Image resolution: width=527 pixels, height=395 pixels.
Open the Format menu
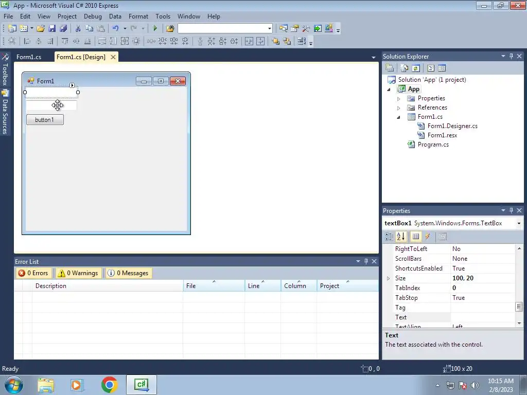click(138, 16)
